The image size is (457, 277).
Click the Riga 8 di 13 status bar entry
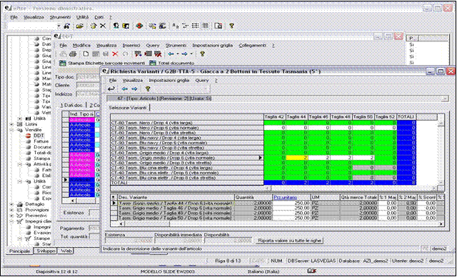click(228, 261)
